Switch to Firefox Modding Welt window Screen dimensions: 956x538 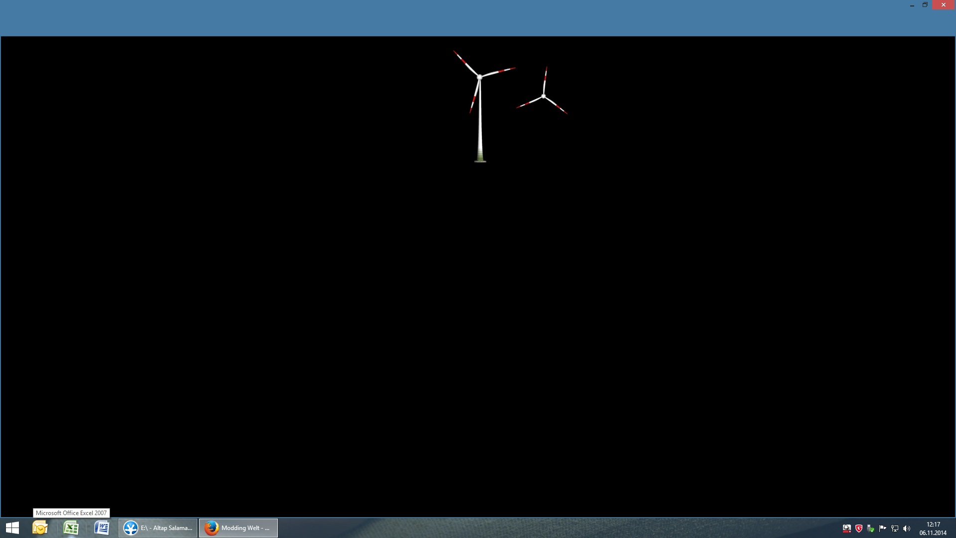tap(239, 528)
